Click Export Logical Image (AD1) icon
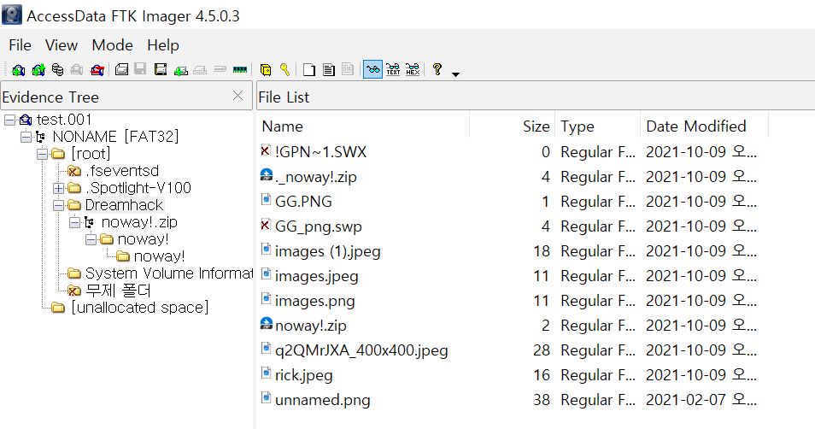Screen dimensions: 815x429 [x=161, y=70]
